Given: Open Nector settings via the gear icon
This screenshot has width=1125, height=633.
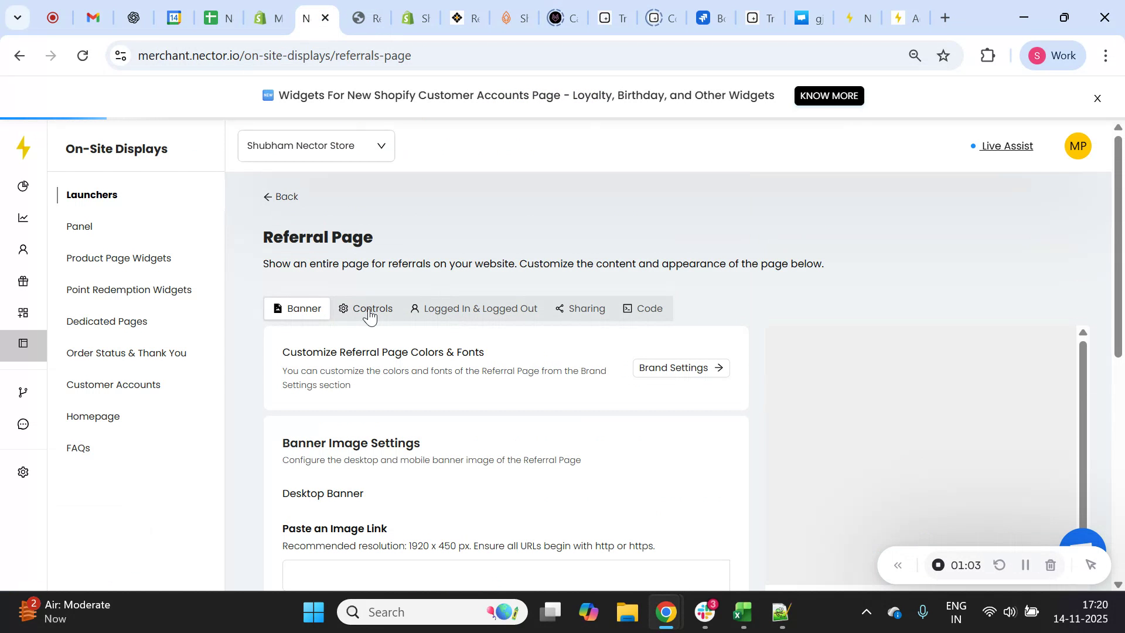Looking at the screenshot, I should tap(22, 472).
